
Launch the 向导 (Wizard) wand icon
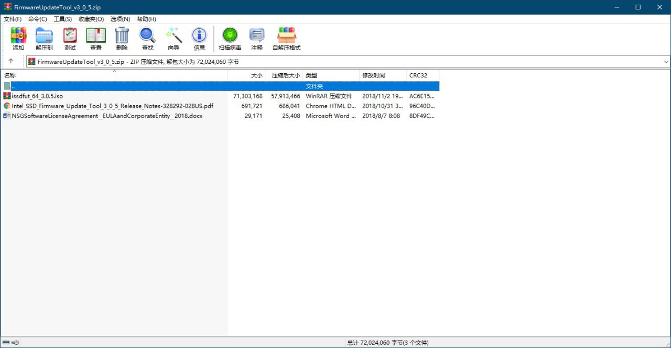pyautogui.click(x=174, y=39)
